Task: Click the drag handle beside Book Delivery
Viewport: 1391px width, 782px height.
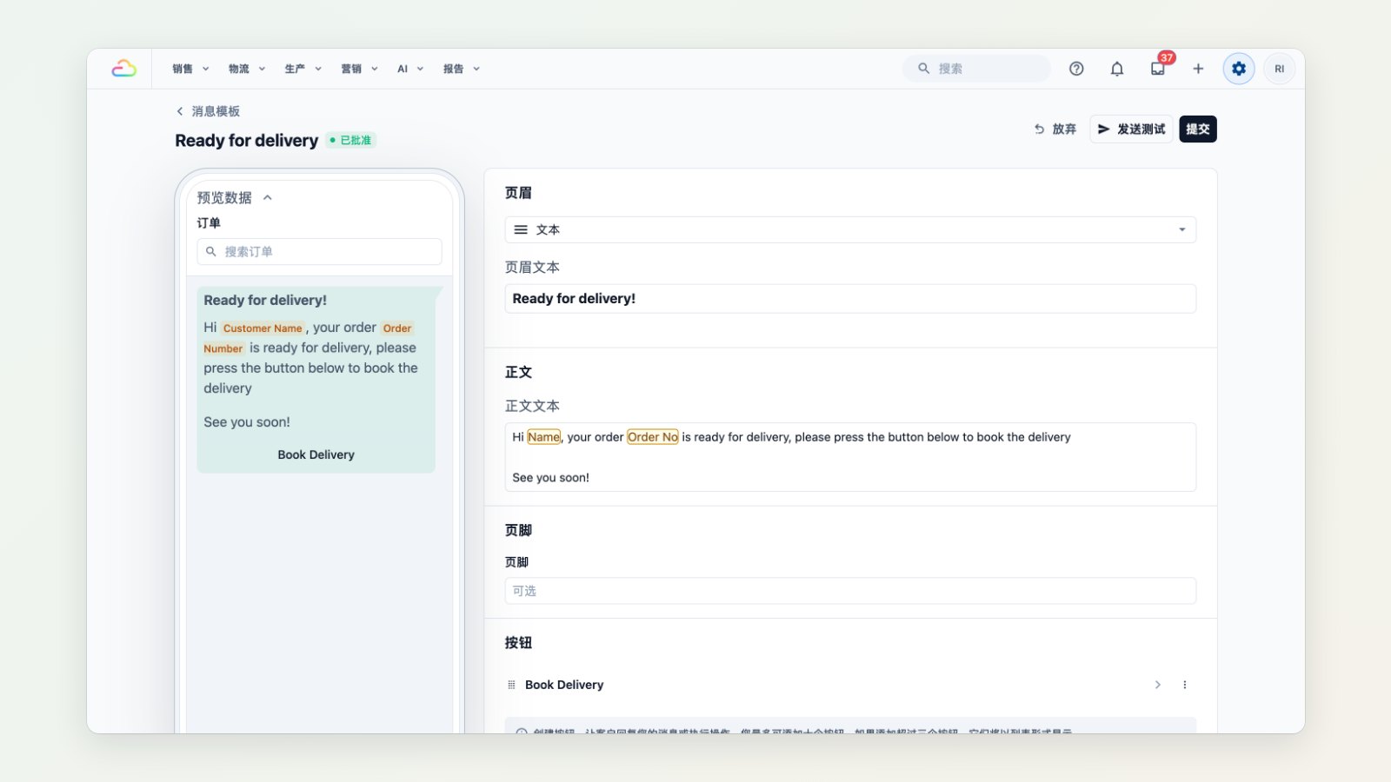Action: pyautogui.click(x=511, y=685)
